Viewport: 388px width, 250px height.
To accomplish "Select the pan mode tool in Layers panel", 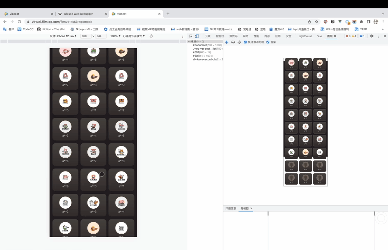I will (x=227, y=42).
